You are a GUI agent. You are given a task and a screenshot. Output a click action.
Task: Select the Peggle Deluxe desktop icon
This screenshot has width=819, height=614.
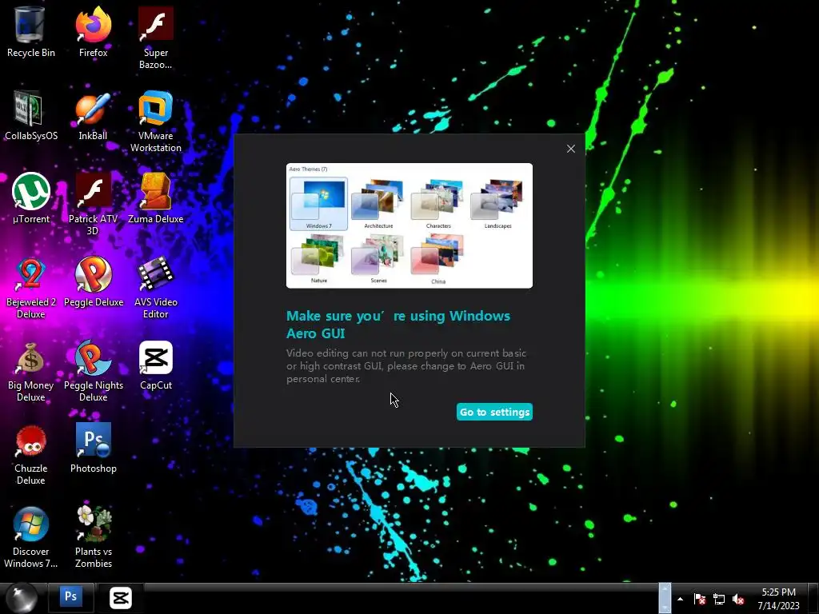93,282
